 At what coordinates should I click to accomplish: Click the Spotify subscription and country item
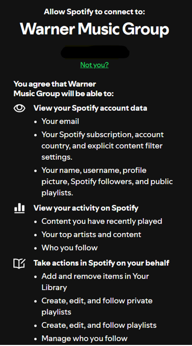coord(102,145)
